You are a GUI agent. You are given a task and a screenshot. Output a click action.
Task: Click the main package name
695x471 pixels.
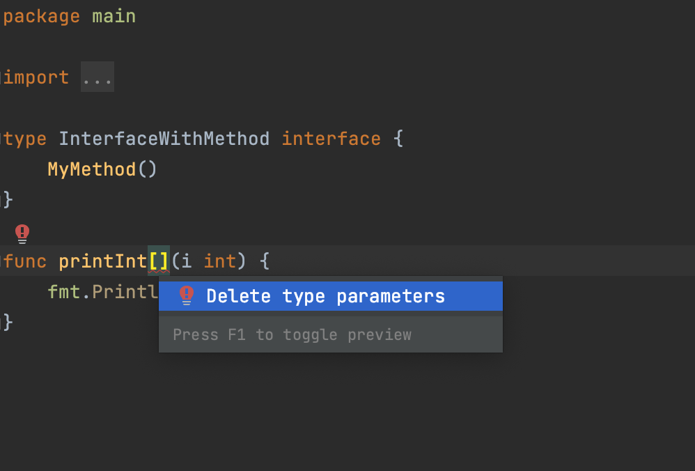point(114,16)
